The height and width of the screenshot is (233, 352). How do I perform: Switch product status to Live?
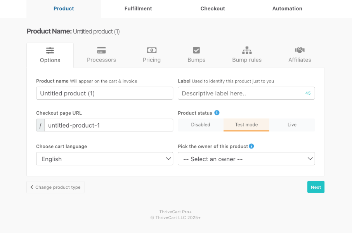tap(292, 125)
